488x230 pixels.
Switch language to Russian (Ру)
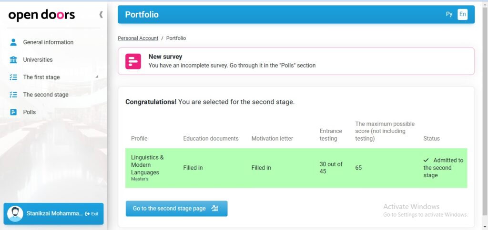(x=449, y=14)
